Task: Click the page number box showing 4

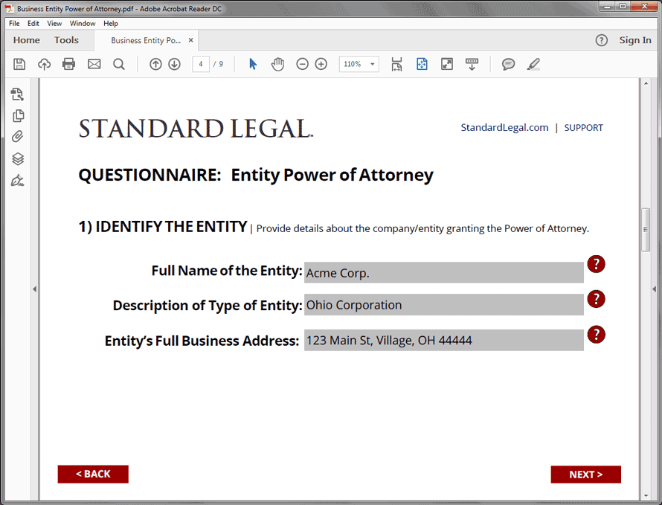Action: pos(201,64)
